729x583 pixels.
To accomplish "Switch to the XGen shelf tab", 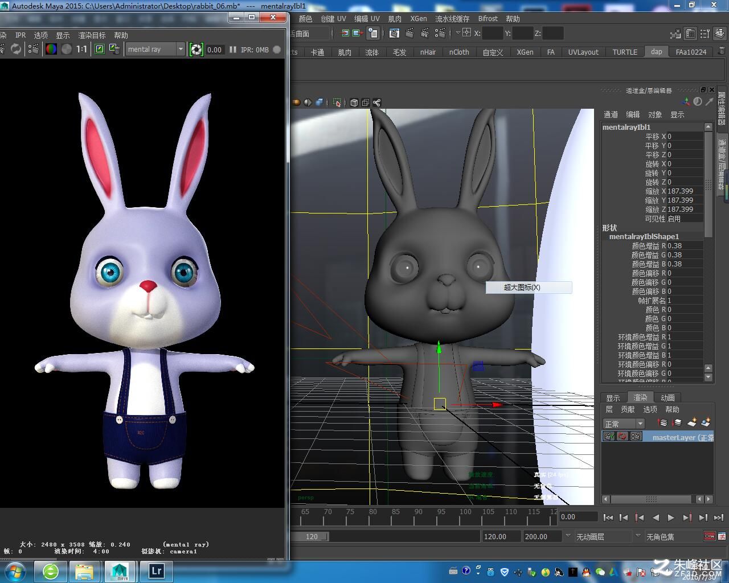I will pyautogui.click(x=525, y=52).
